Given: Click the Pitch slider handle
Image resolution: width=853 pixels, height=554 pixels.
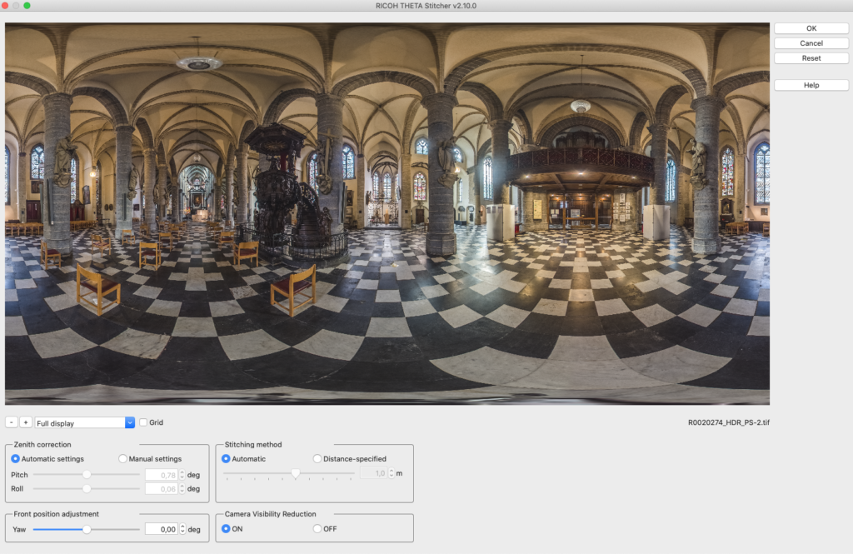Looking at the screenshot, I should [87, 475].
